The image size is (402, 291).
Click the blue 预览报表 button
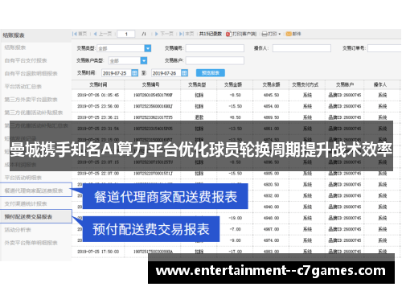pos(211,73)
